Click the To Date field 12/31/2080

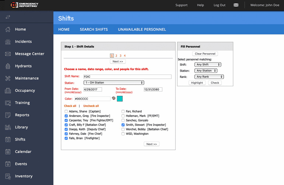pos(153,90)
